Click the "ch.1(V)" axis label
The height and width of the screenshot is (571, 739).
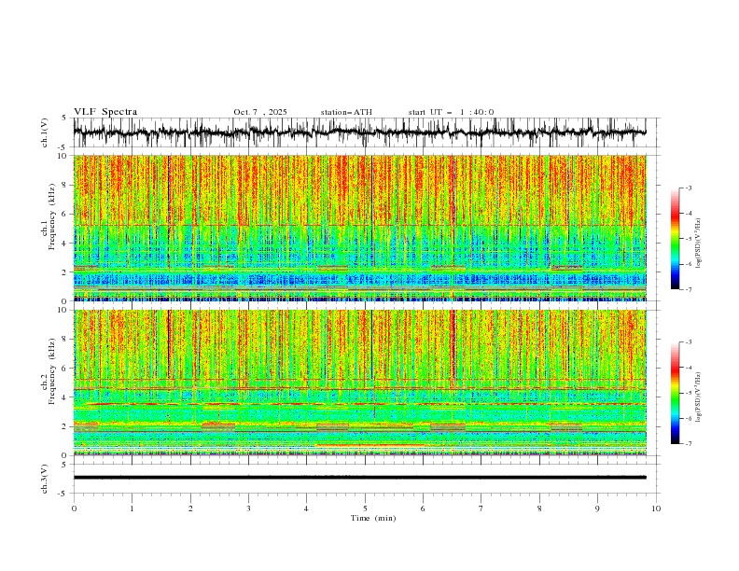point(45,132)
